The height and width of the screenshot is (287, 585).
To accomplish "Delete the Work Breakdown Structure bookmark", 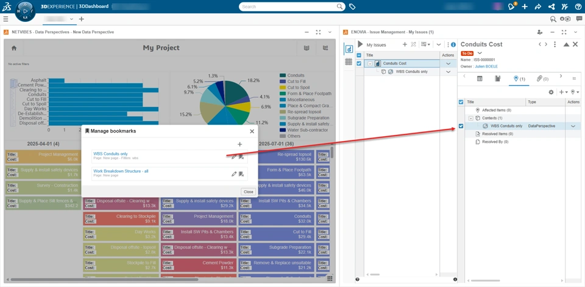I will [x=241, y=174].
